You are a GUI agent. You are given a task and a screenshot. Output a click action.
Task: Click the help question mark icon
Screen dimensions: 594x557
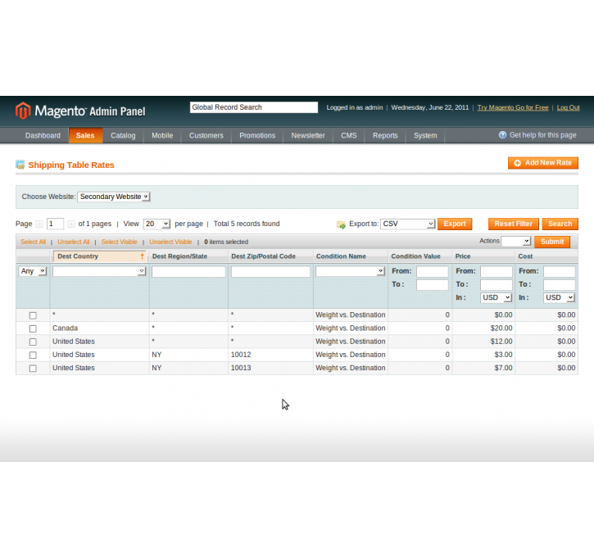pyautogui.click(x=502, y=135)
